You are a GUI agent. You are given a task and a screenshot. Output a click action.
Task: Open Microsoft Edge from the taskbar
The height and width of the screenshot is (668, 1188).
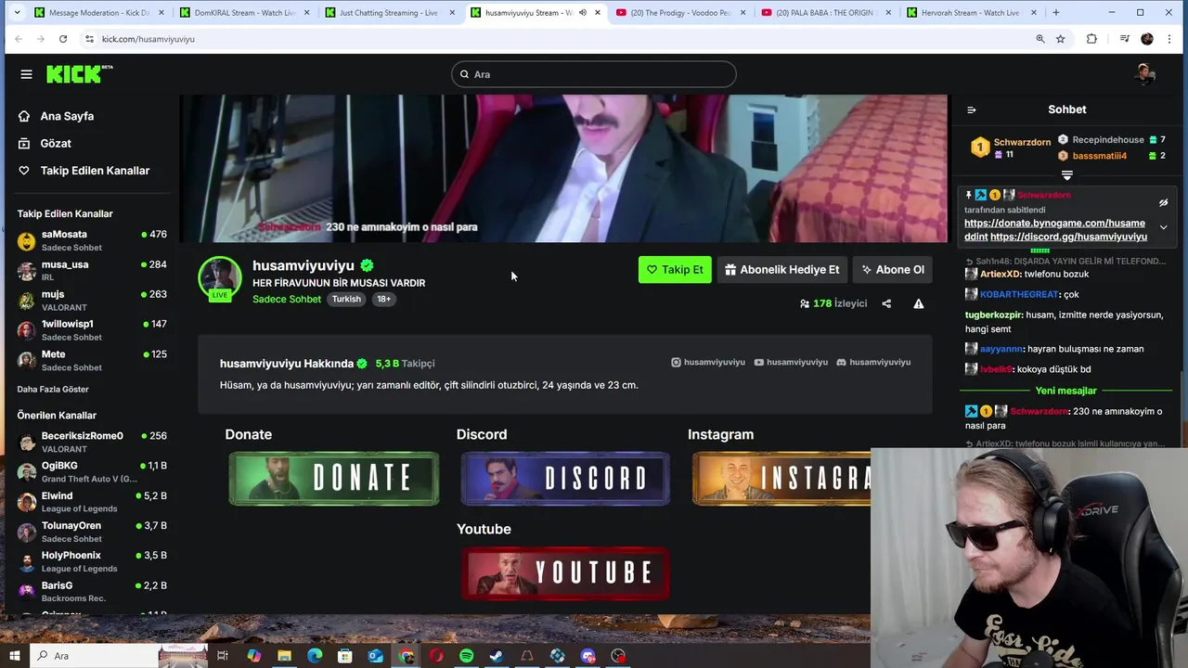(315, 656)
